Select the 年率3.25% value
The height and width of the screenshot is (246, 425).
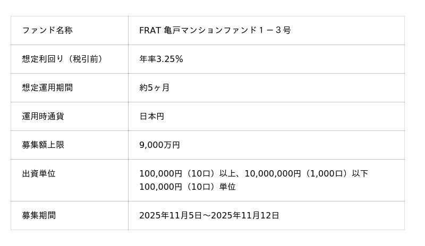pos(161,59)
